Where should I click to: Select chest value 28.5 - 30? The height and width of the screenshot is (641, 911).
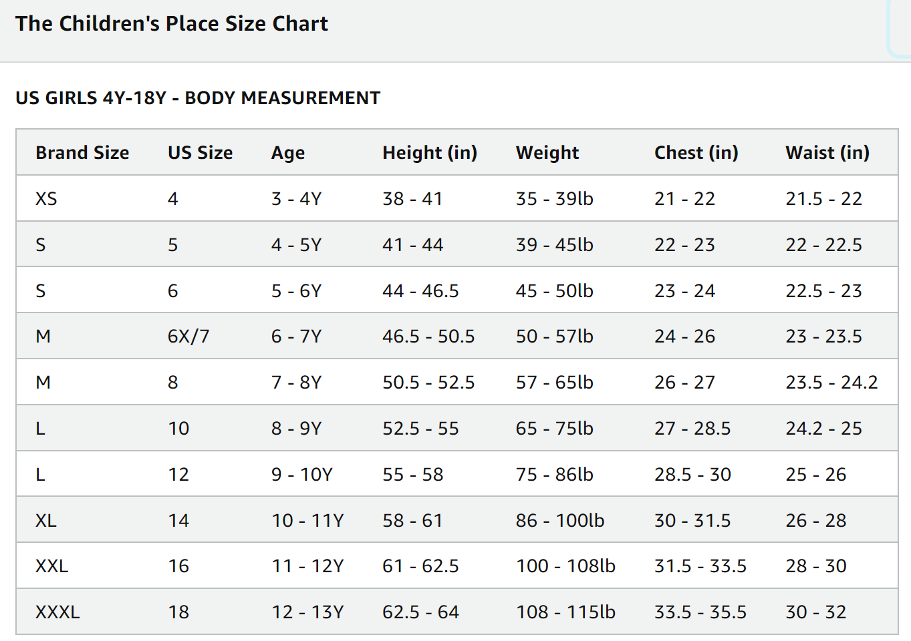point(692,475)
